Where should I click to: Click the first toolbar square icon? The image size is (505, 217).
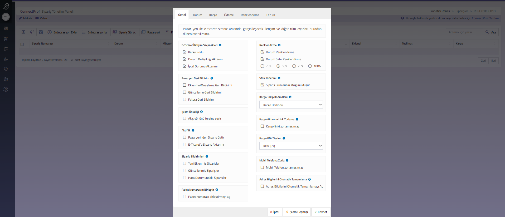(23, 32)
